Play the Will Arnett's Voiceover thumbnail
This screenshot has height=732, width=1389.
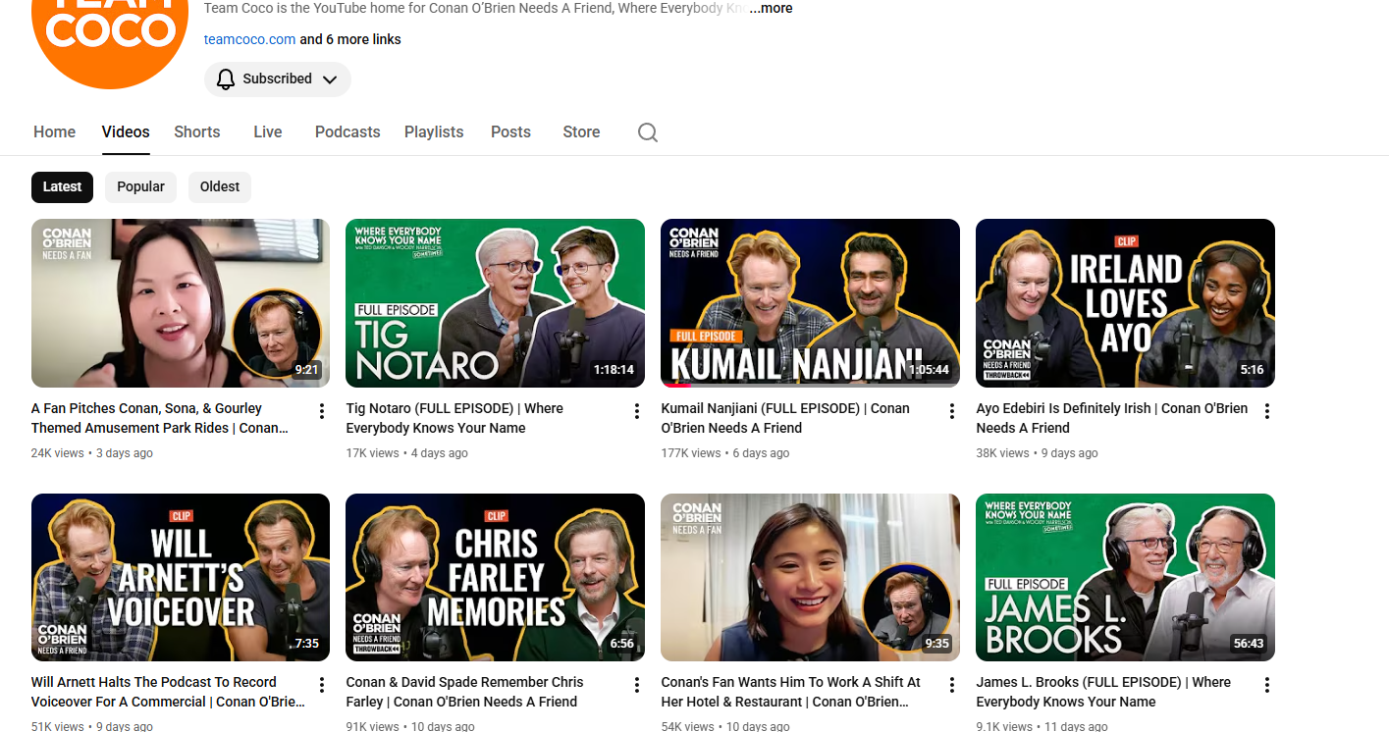coord(181,577)
